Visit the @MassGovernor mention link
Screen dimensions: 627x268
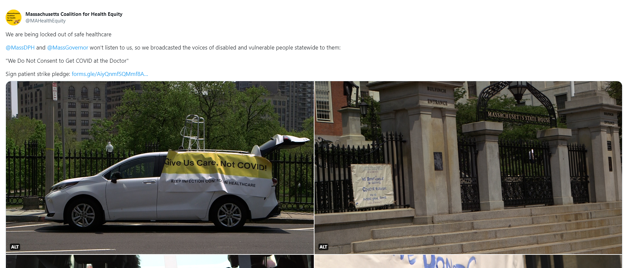(x=68, y=48)
